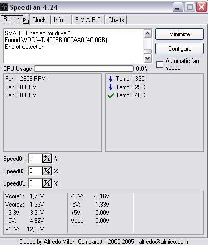Click the 4,92V voltage reading
Screen dimensions: 208x245
click(37, 221)
